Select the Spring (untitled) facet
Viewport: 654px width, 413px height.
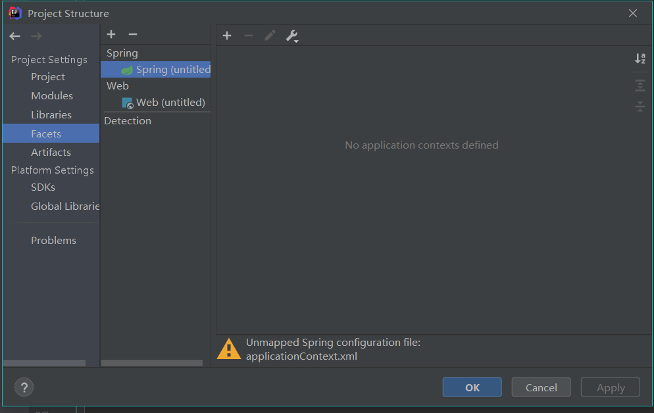155,69
